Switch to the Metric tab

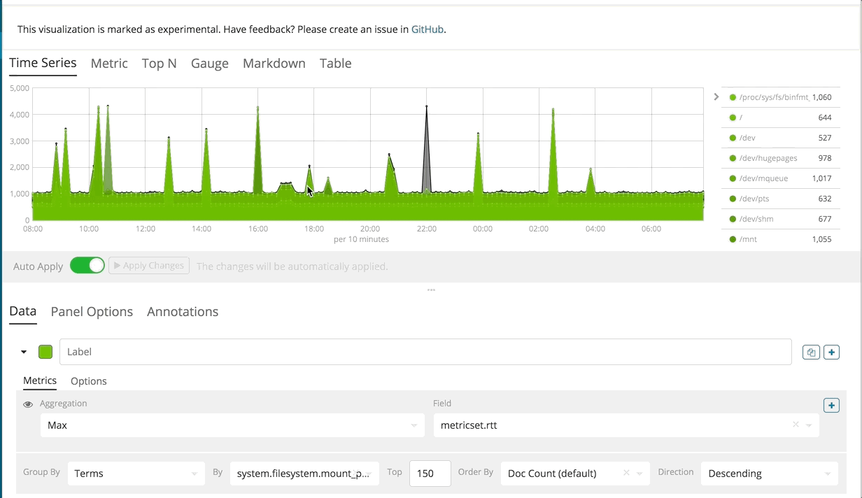109,63
